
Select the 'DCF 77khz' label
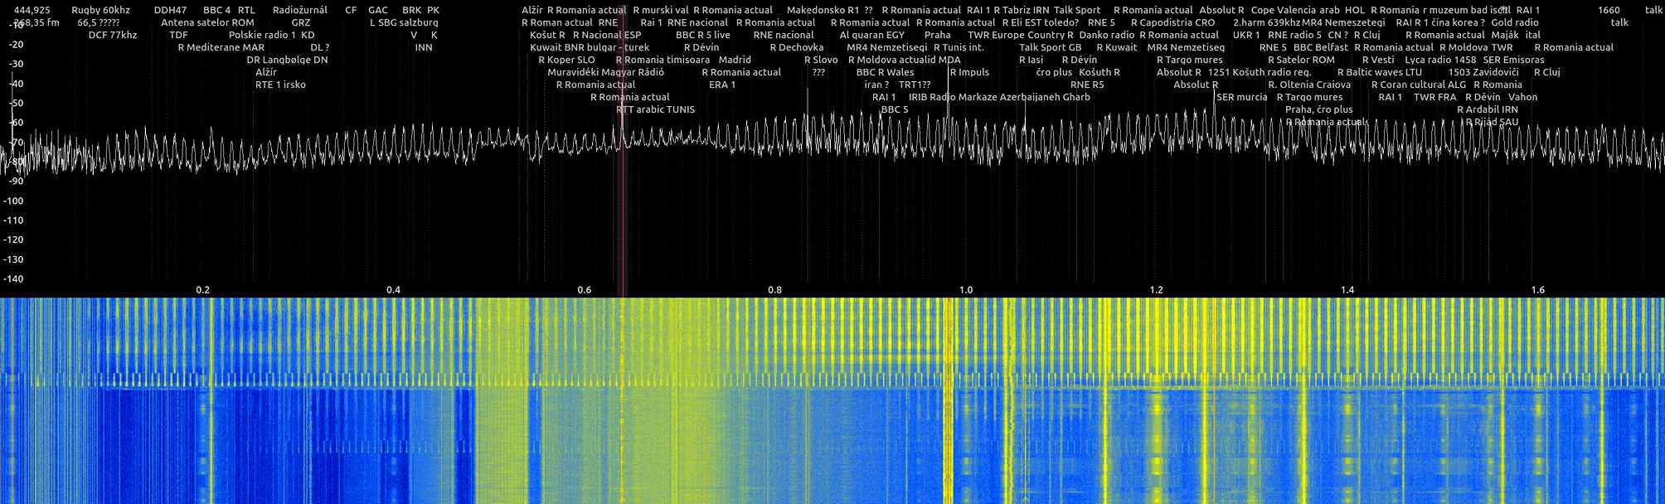point(113,35)
